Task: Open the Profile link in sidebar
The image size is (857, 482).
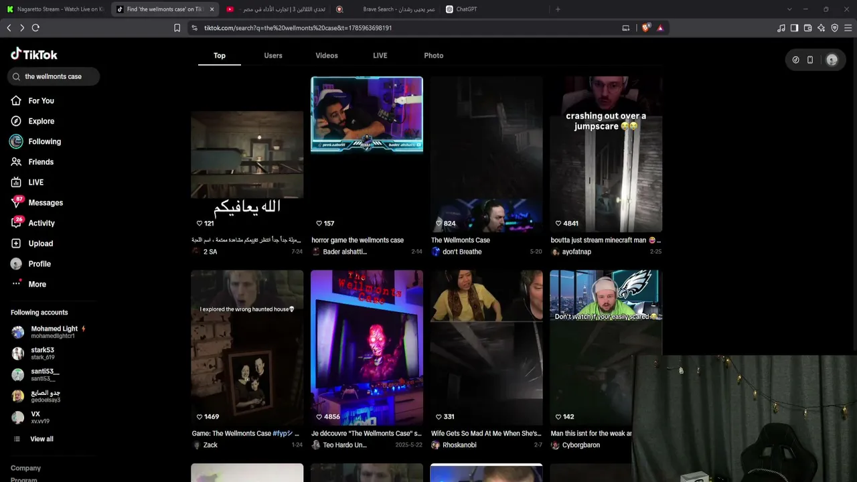Action: [40, 264]
